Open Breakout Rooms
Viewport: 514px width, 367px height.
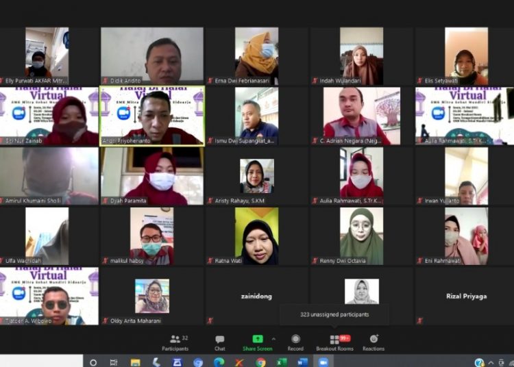(334, 342)
